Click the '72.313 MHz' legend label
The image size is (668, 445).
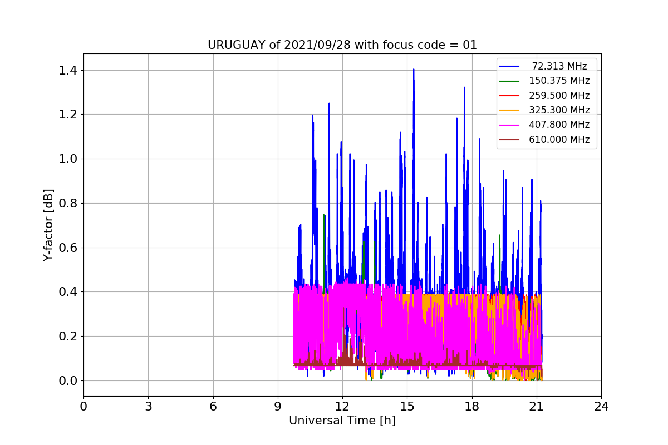click(559, 66)
